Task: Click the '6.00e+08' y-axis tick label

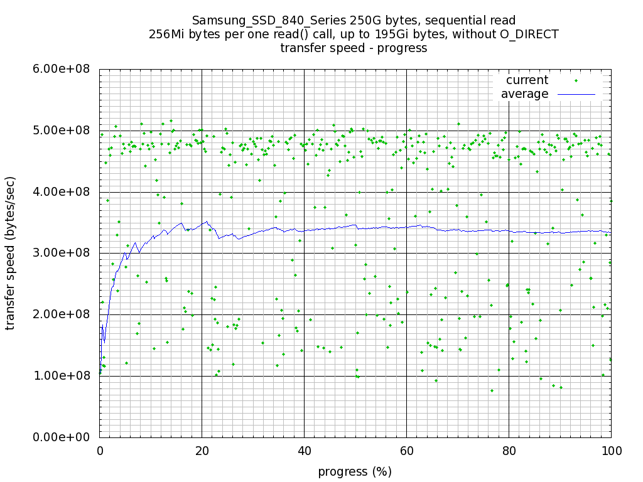Action: pyautogui.click(x=61, y=69)
